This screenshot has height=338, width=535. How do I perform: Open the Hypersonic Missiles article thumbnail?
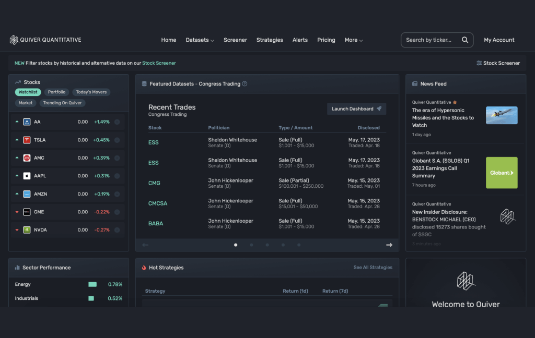pyautogui.click(x=502, y=115)
